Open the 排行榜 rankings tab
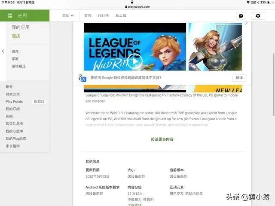Viewport: 275px width, 206px height. [103, 15]
